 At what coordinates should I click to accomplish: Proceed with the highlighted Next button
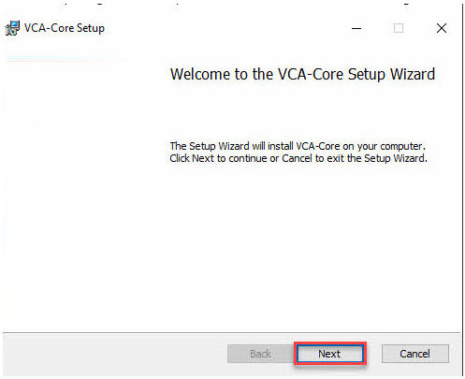tap(330, 354)
